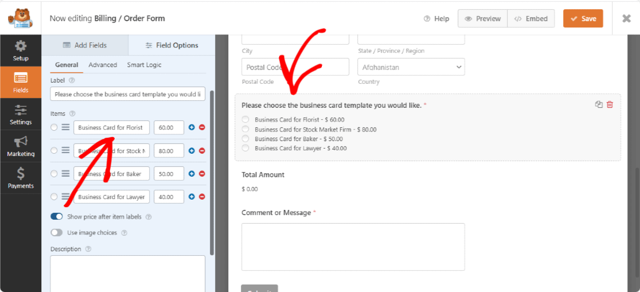
Task: Enable Use image choices toggle
Action: (57, 233)
